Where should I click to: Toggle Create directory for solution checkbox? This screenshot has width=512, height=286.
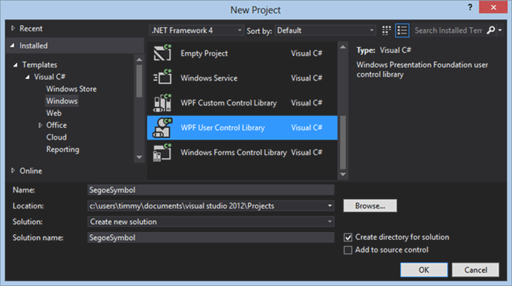click(348, 237)
